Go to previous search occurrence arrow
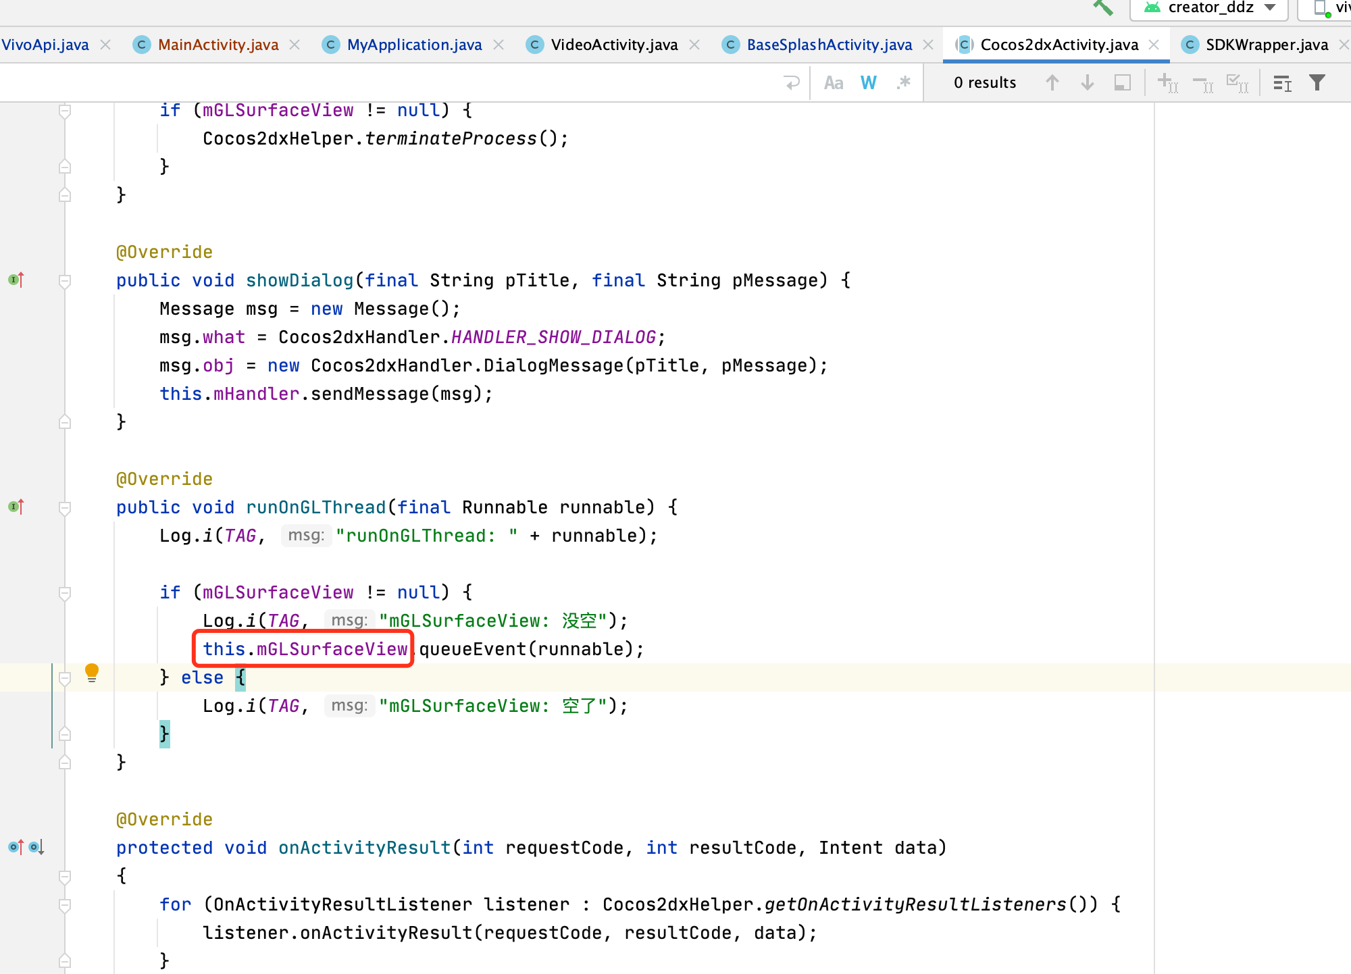 point(1052,83)
